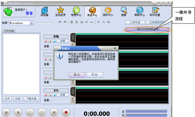
Task: Click 否(N) in wizard dialog
Action: point(95,75)
